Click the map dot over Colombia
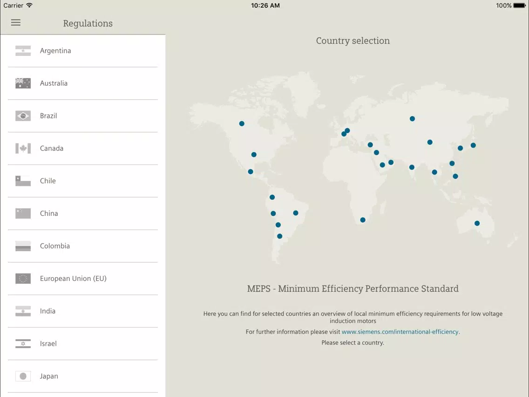The image size is (529, 397). point(272,197)
